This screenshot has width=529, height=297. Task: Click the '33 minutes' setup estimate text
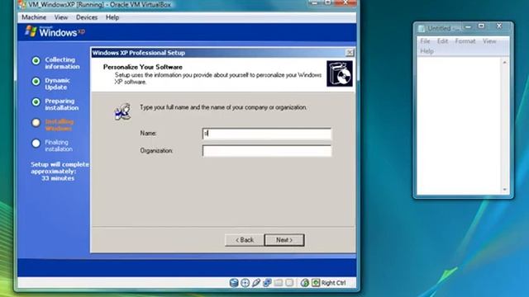coord(58,178)
